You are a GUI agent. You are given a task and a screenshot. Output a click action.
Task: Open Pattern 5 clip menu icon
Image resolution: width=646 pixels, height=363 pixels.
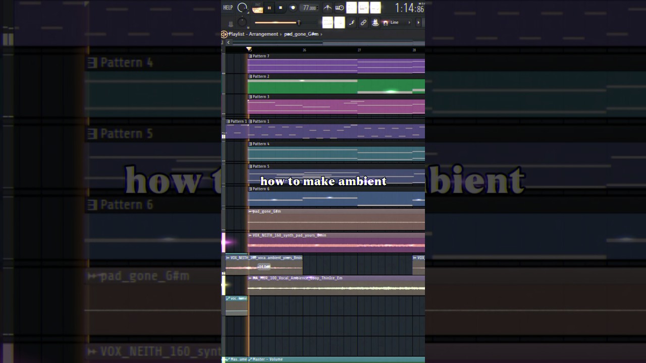250,166
